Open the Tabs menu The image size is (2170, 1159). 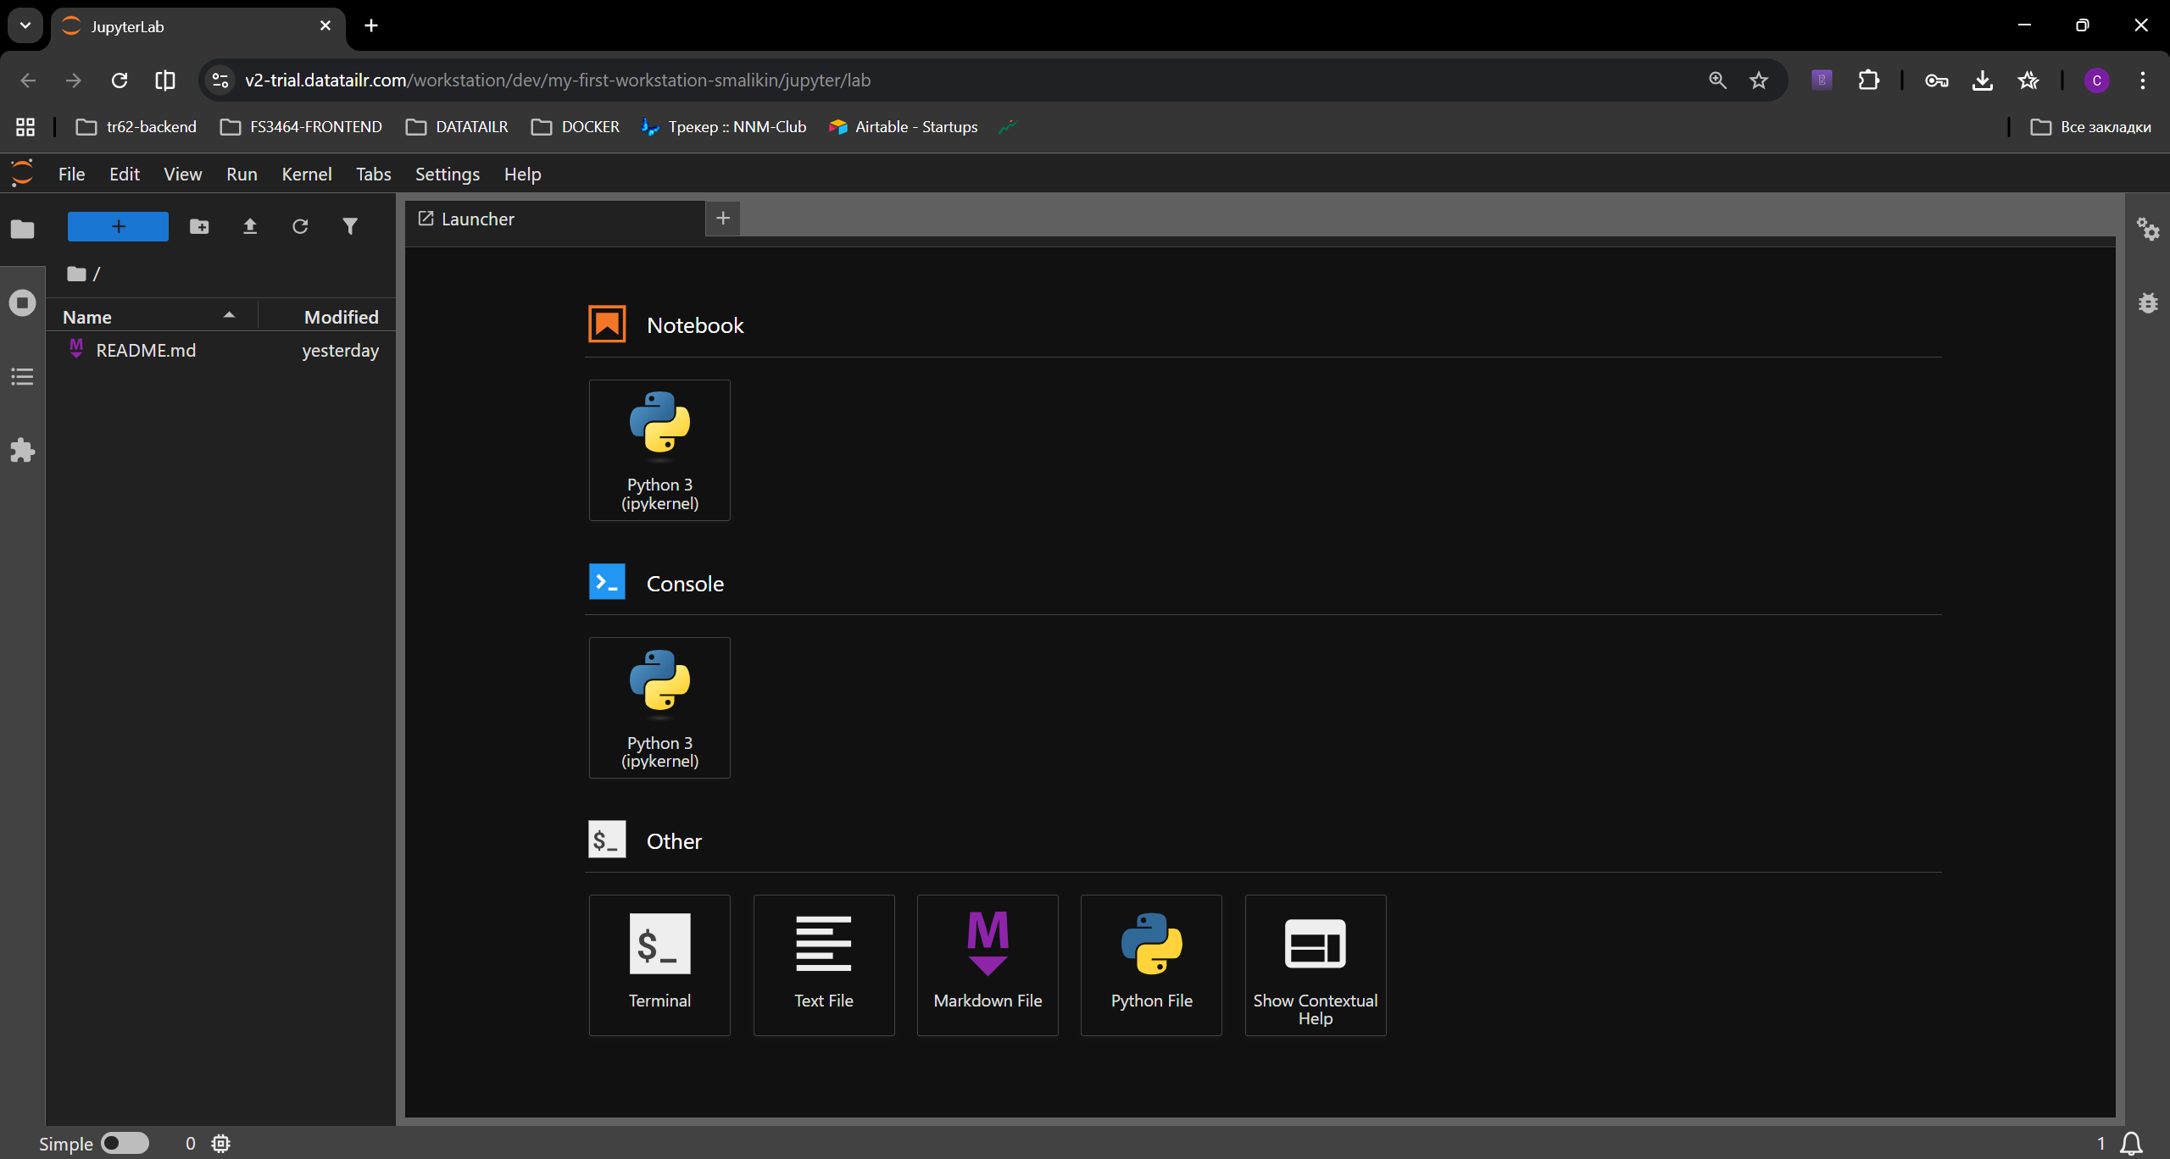tap(373, 174)
